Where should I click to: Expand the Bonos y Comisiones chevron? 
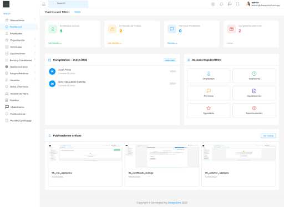coord(35,60)
